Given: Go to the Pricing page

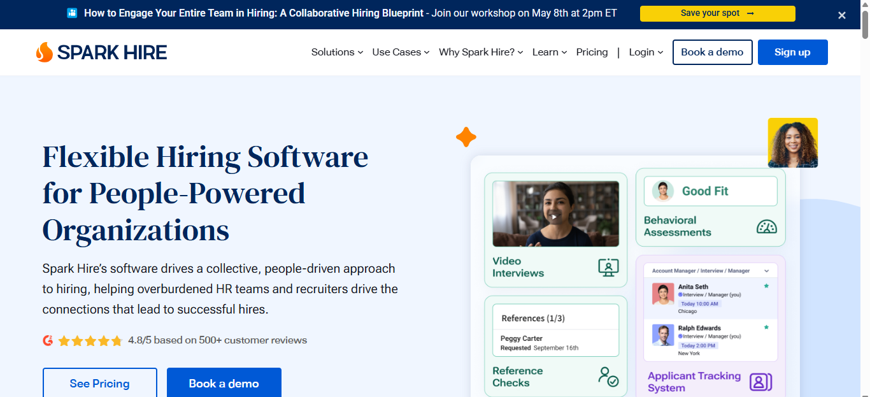Looking at the screenshot, I should tap(592, 52).
